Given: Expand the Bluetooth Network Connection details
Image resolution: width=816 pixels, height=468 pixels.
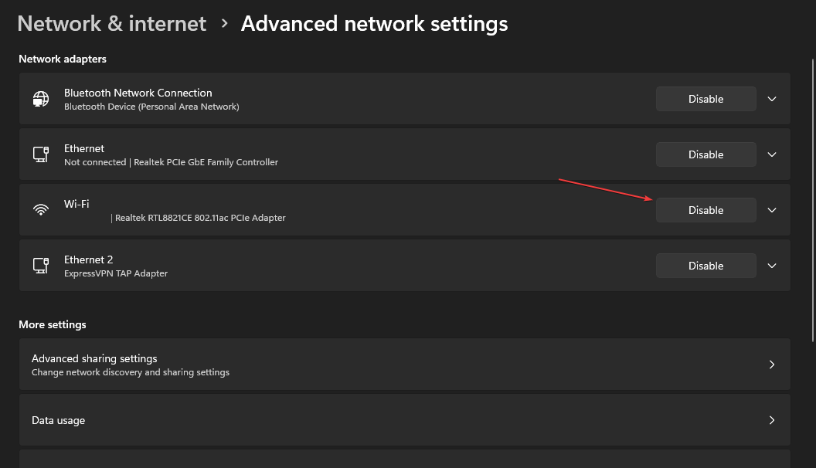Looking at the screenshot, I should (x=771, y=99).
